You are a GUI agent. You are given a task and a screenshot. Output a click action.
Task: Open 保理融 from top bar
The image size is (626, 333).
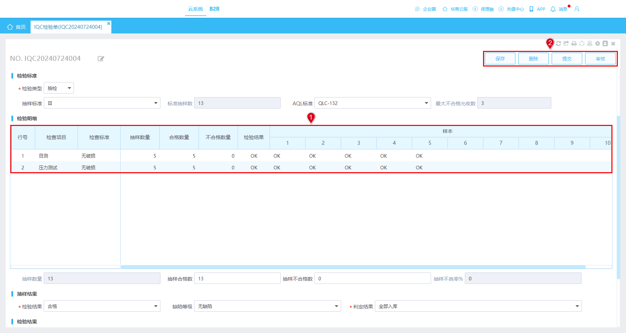tap(483, 9)
